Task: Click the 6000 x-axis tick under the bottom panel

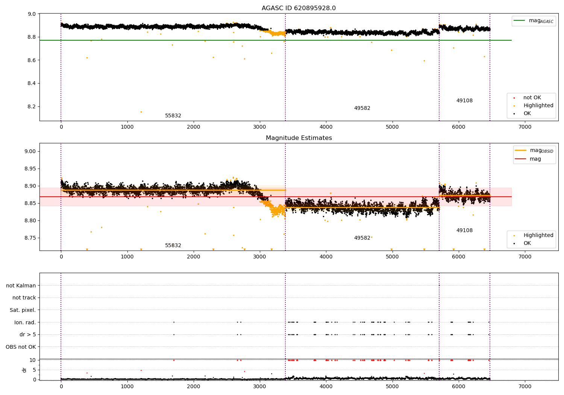Action: [458, 386]
